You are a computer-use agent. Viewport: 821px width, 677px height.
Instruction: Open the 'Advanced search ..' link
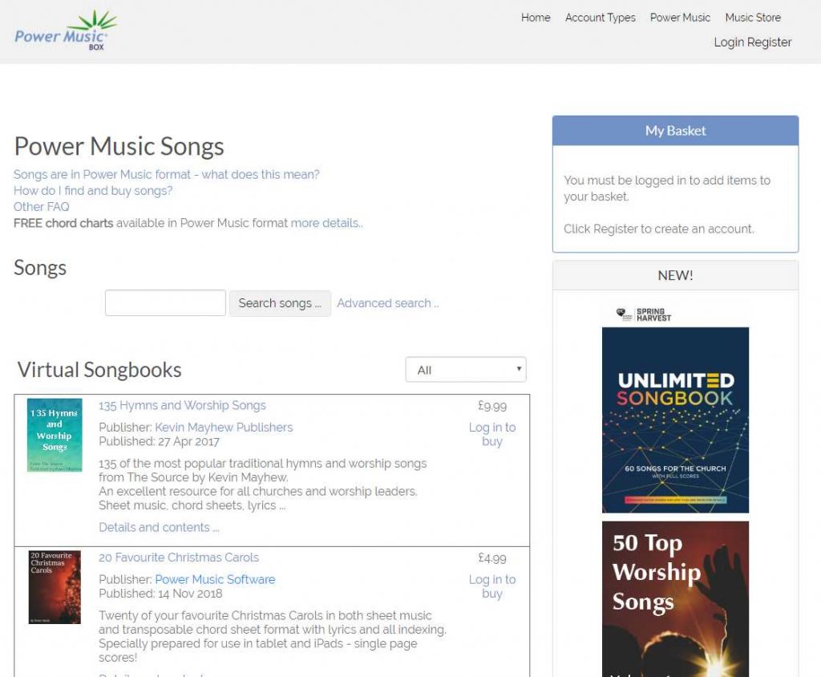387,303
